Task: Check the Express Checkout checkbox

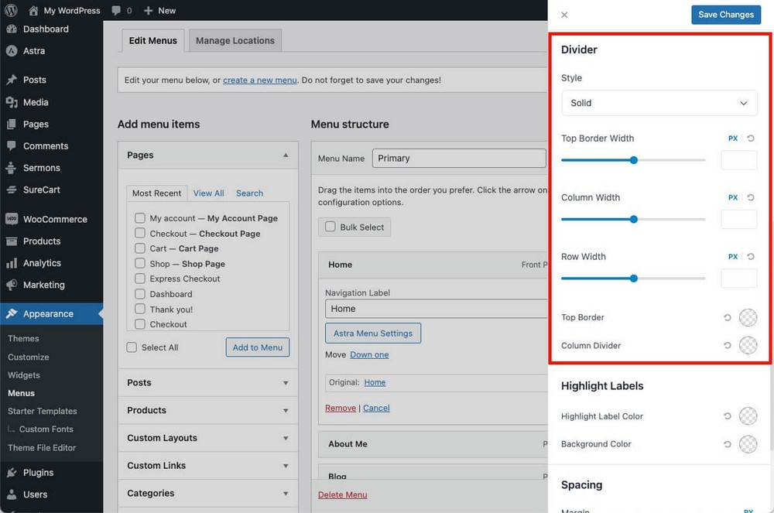Action: tap(140, 279)
